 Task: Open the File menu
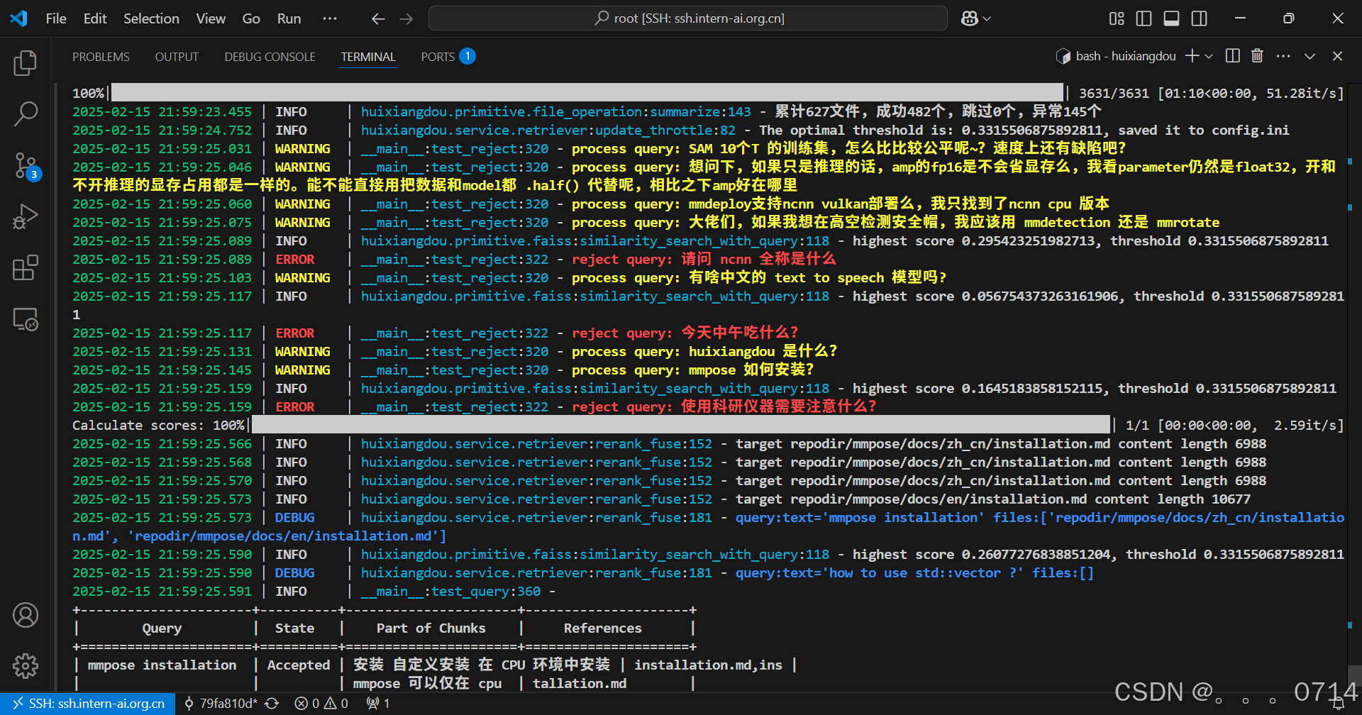[56, 18]
